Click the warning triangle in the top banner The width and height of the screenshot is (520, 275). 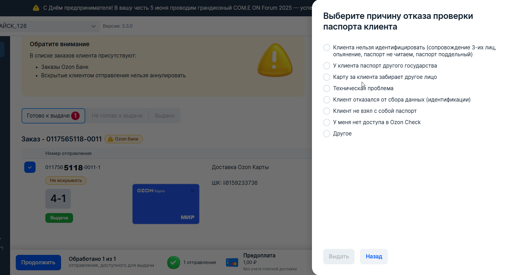tap(36, 8)
